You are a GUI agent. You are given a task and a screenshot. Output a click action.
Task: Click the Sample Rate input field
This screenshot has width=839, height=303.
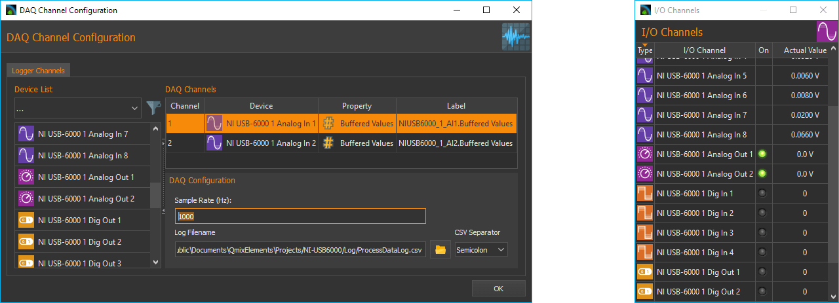tap(300, 216)
